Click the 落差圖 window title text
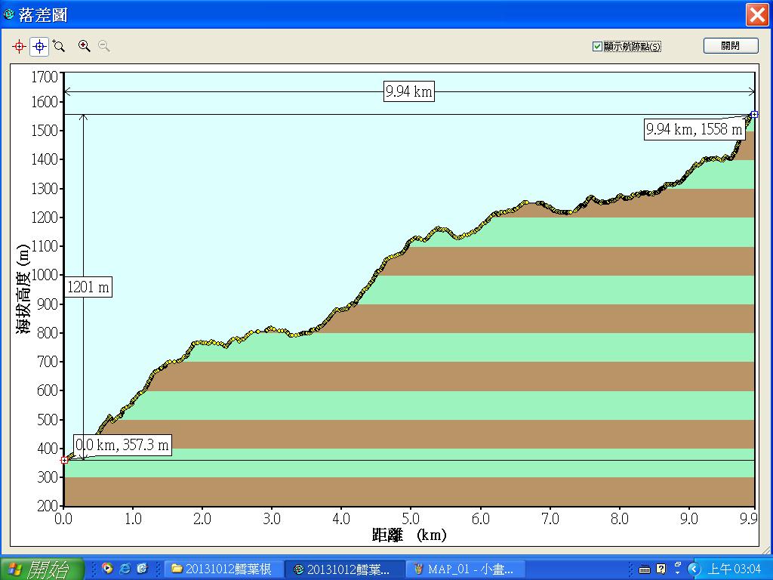 pyautogui.click(x=43, y=15)
